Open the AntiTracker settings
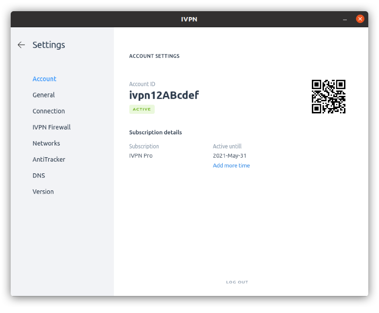This screenshot has width=379, height=313. coord(49,159)
